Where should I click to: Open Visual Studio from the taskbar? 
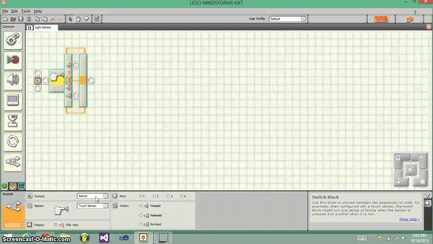coord(104,238)
